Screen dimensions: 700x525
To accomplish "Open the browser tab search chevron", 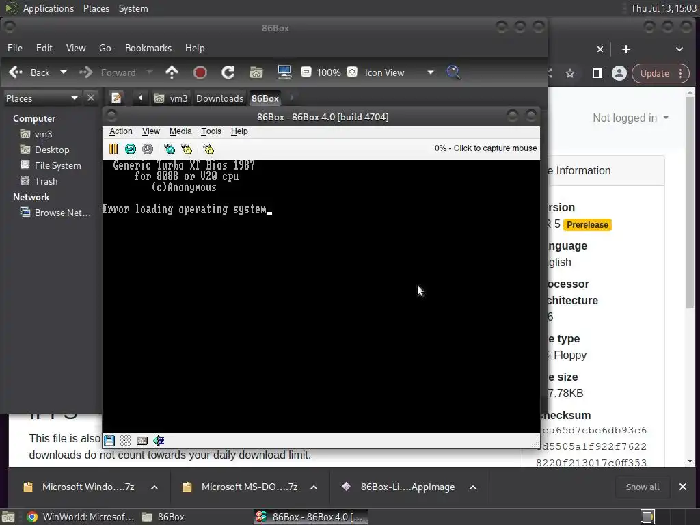I will 679,49.
